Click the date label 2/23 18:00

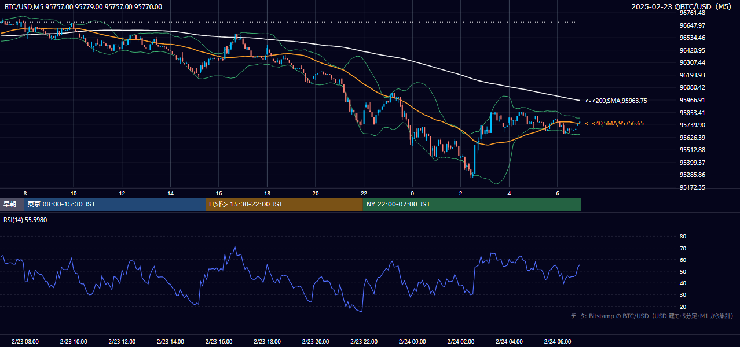(267, 342)
